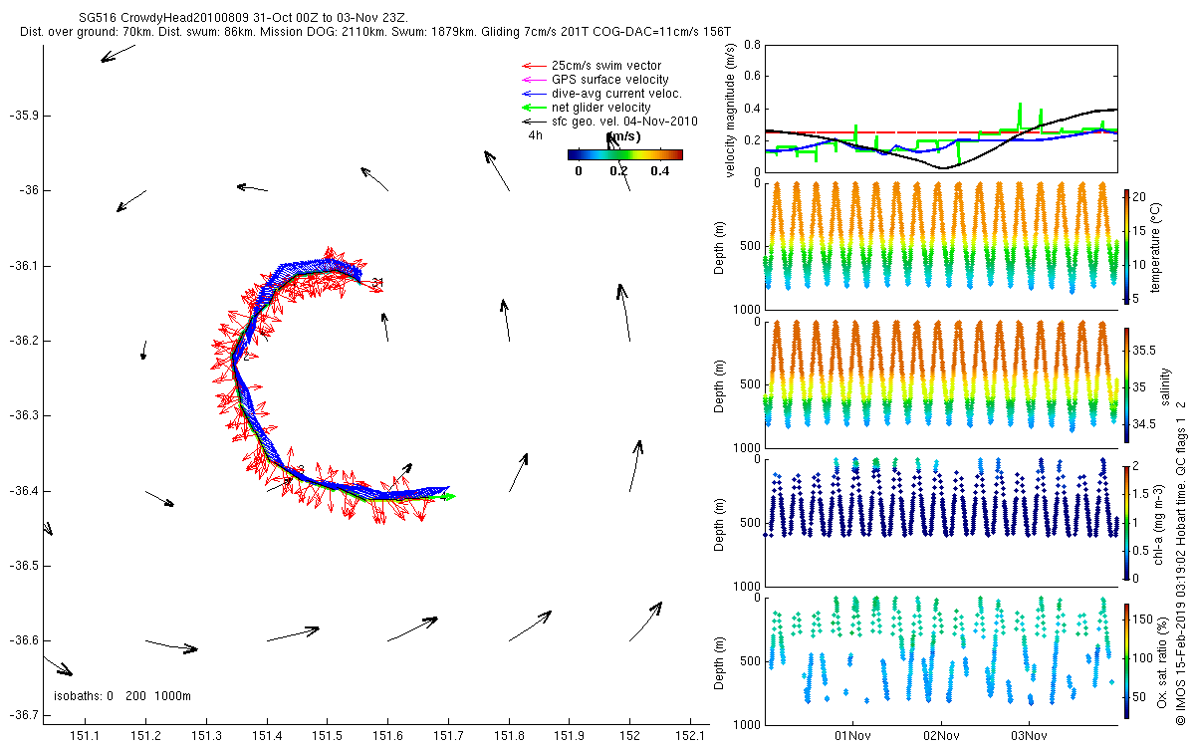Click the '150' oxygen colorbar tick
Image resolution: width=1195 pixels, height=747 pixels.
1143,619
